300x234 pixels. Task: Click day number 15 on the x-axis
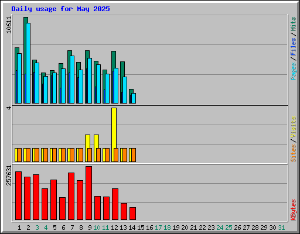tap(141, 228)
